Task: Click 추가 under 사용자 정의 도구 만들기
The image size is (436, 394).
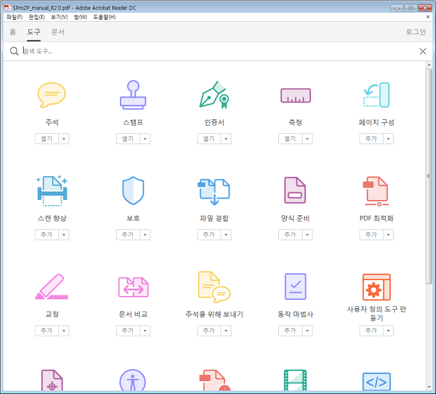Action: [371, 331]
